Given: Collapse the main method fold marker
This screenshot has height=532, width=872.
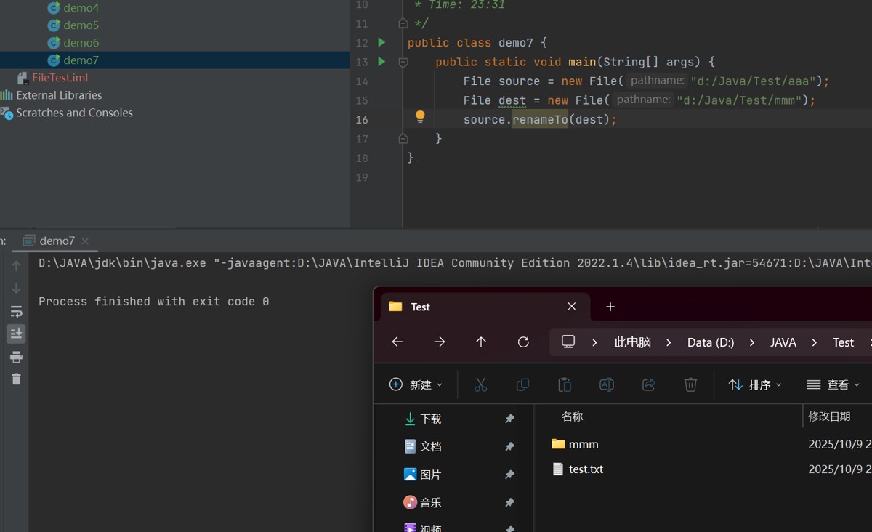Looking at the screenshot, I should coord(403,63).
